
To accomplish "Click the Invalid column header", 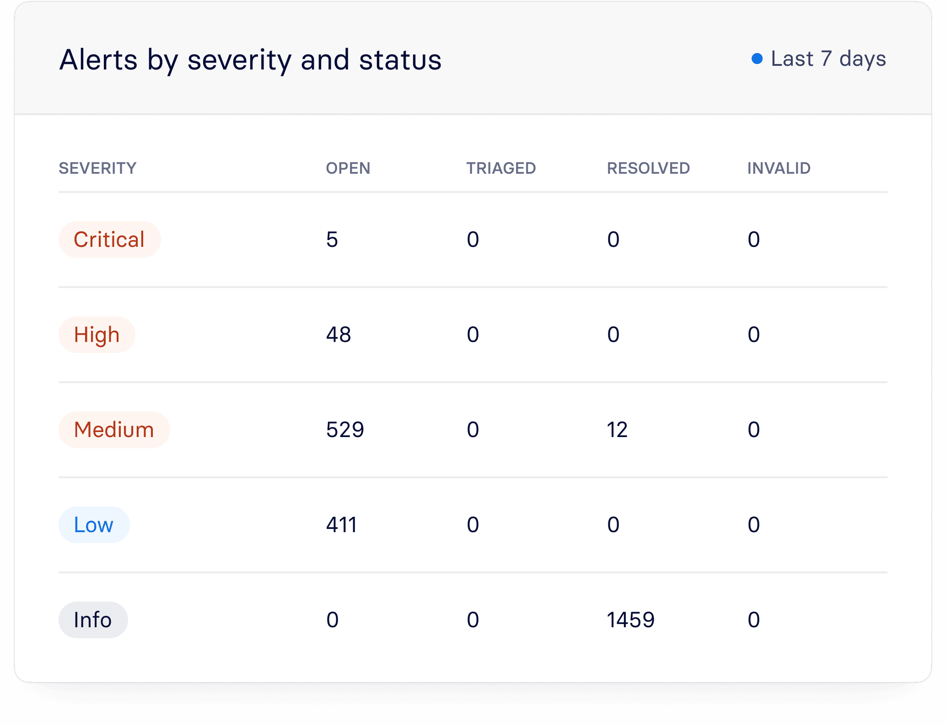I will point(779,168).
